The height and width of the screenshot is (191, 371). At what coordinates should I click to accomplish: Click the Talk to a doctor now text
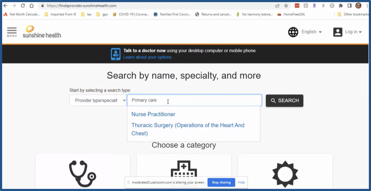[x=144, y=51]
